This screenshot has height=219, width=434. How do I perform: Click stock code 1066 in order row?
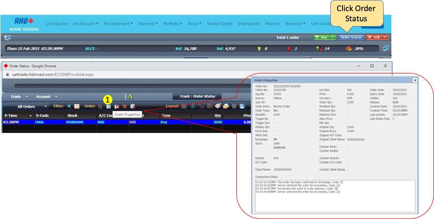click(49, 122)
